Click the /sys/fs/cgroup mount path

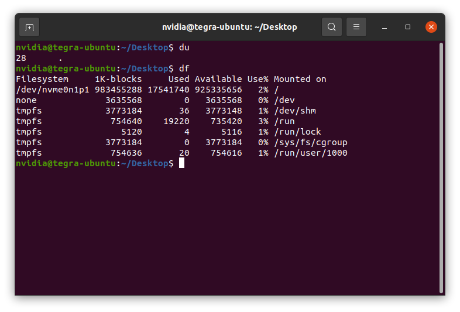311,142
